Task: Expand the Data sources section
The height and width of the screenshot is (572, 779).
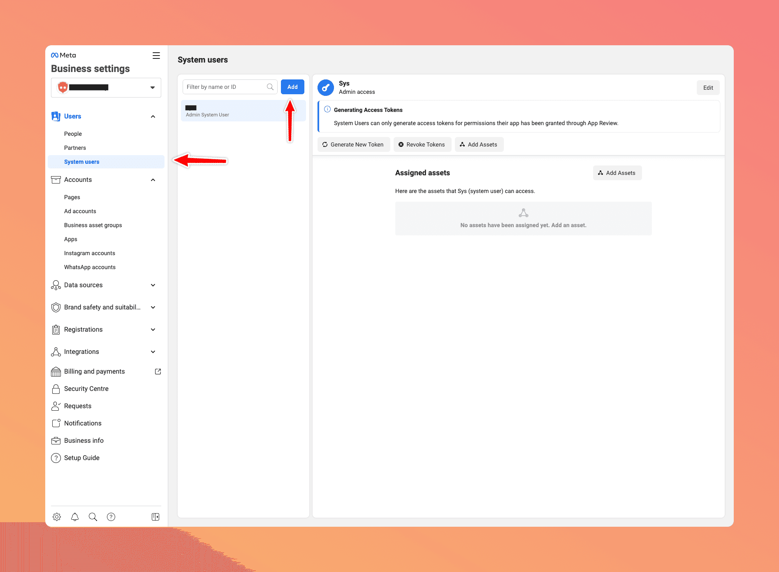Action: (x=153, y=285)
